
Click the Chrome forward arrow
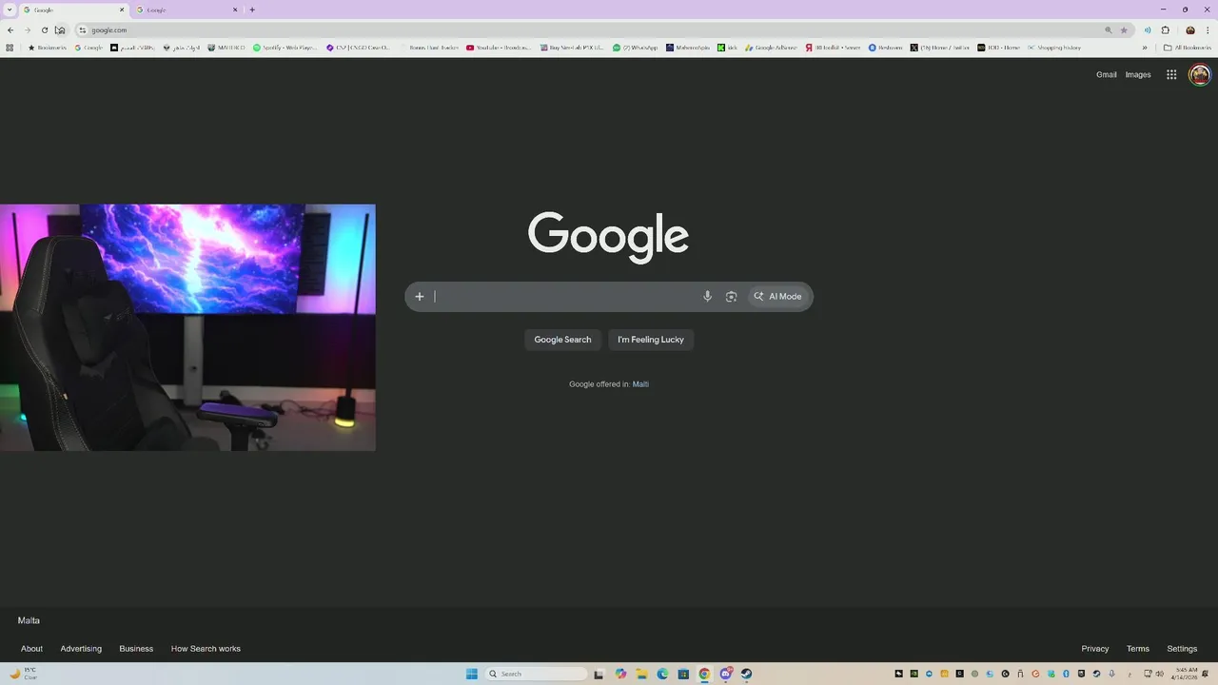click(28, 30)
